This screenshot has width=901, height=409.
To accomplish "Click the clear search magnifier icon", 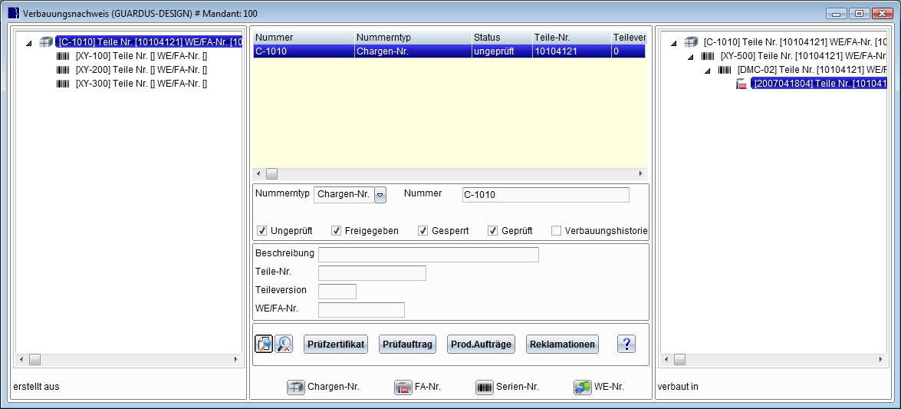I will point(284,345).
